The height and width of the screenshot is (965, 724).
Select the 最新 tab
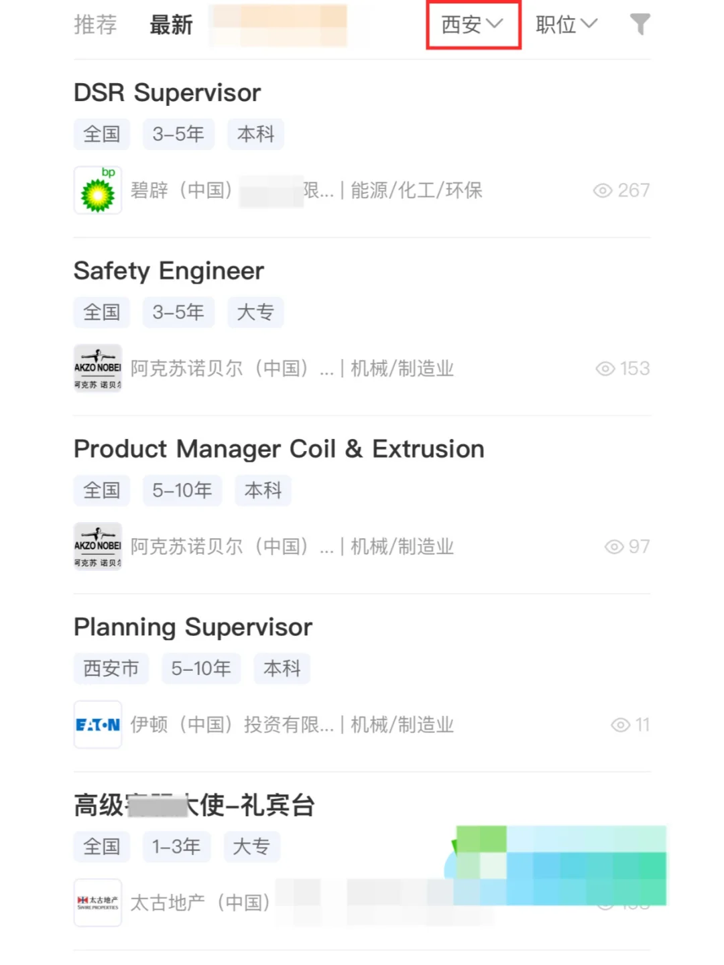171,25
